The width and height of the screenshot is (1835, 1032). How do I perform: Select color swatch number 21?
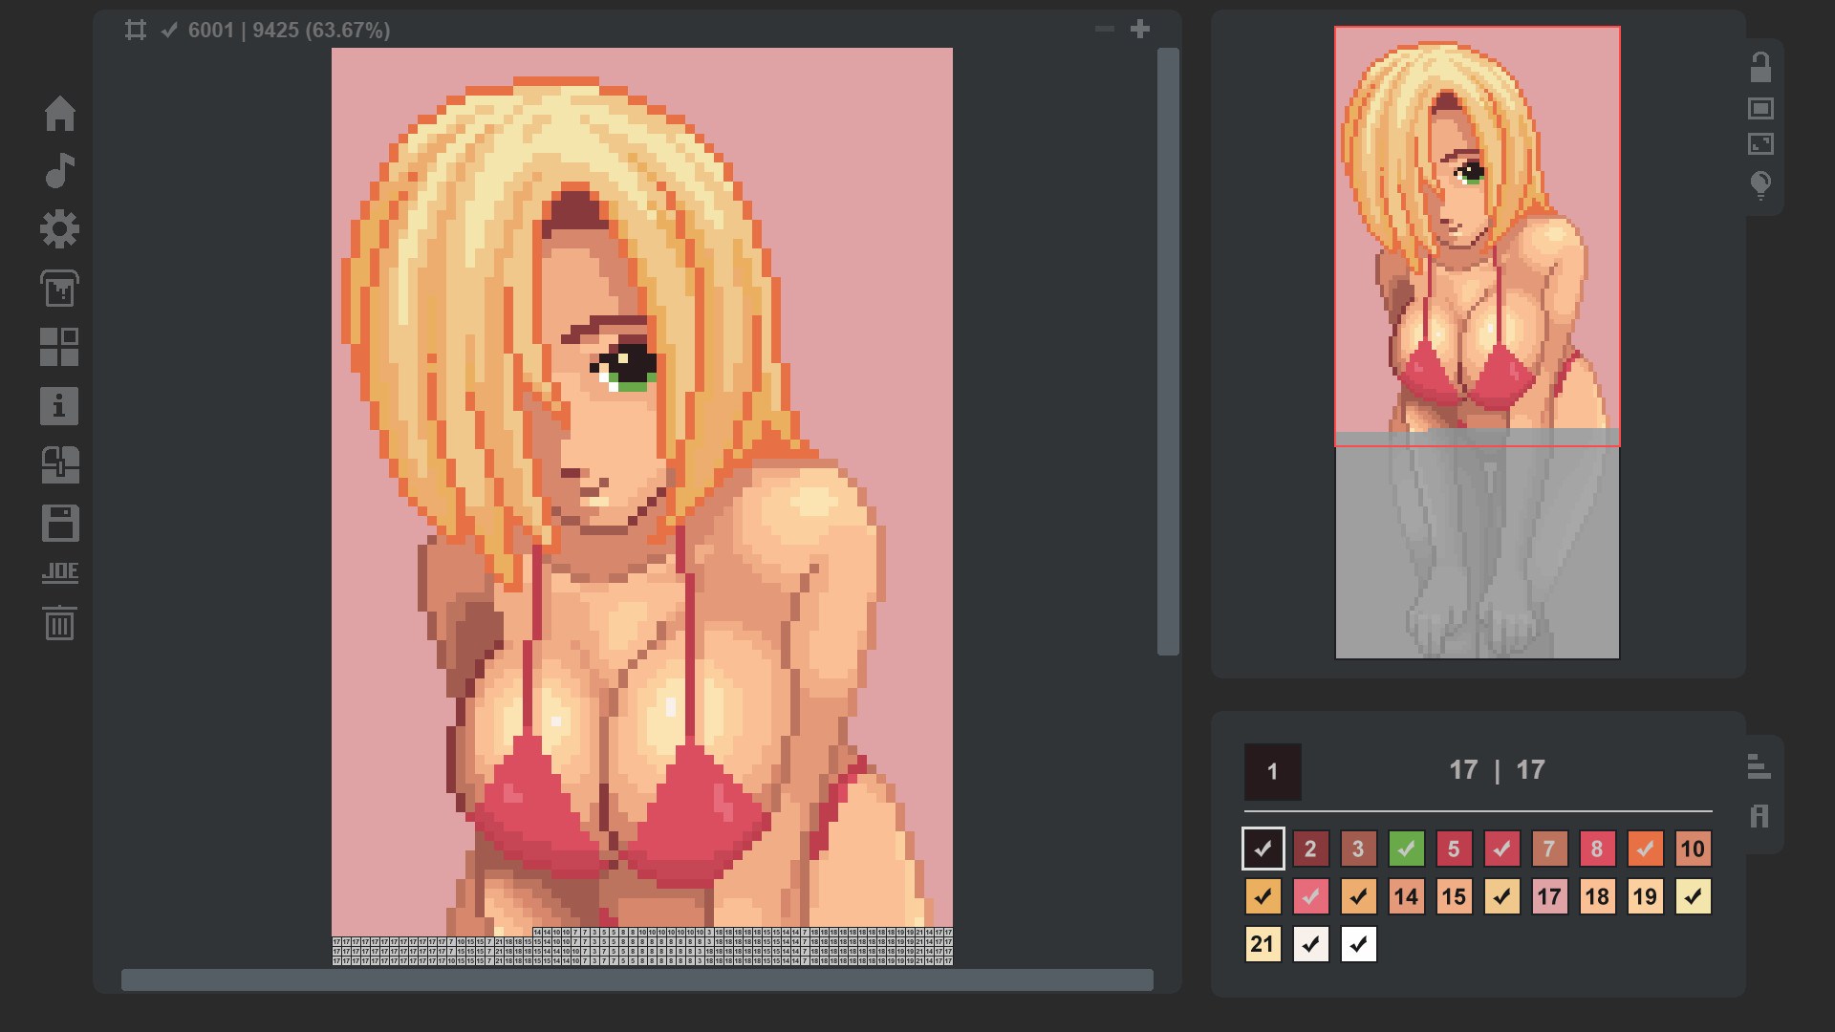tap(1263, 944)
